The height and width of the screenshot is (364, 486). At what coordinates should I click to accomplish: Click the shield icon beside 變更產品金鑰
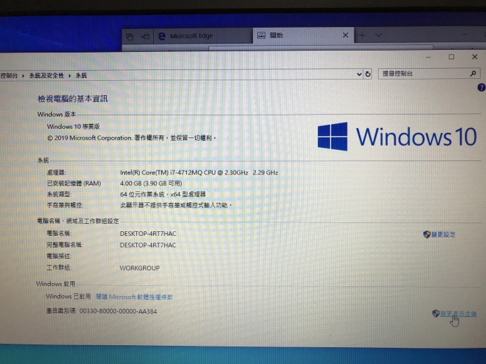coord(436,313)
